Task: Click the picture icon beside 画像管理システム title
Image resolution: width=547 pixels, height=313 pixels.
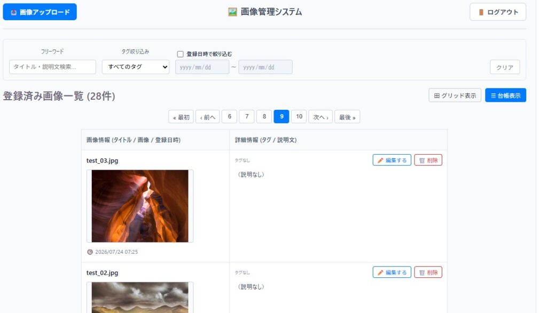Action: coord(232,12)
